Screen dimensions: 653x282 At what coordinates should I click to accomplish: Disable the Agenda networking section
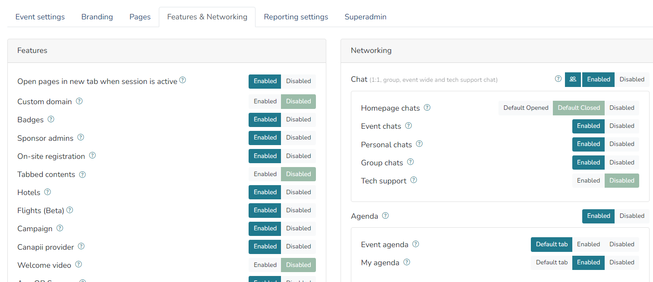pos(631,216)
